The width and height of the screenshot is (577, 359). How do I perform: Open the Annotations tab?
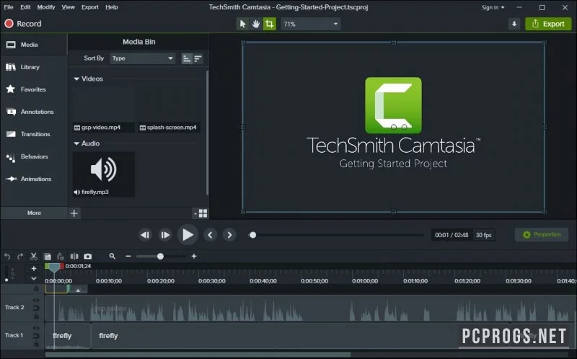tap(33, 112)
